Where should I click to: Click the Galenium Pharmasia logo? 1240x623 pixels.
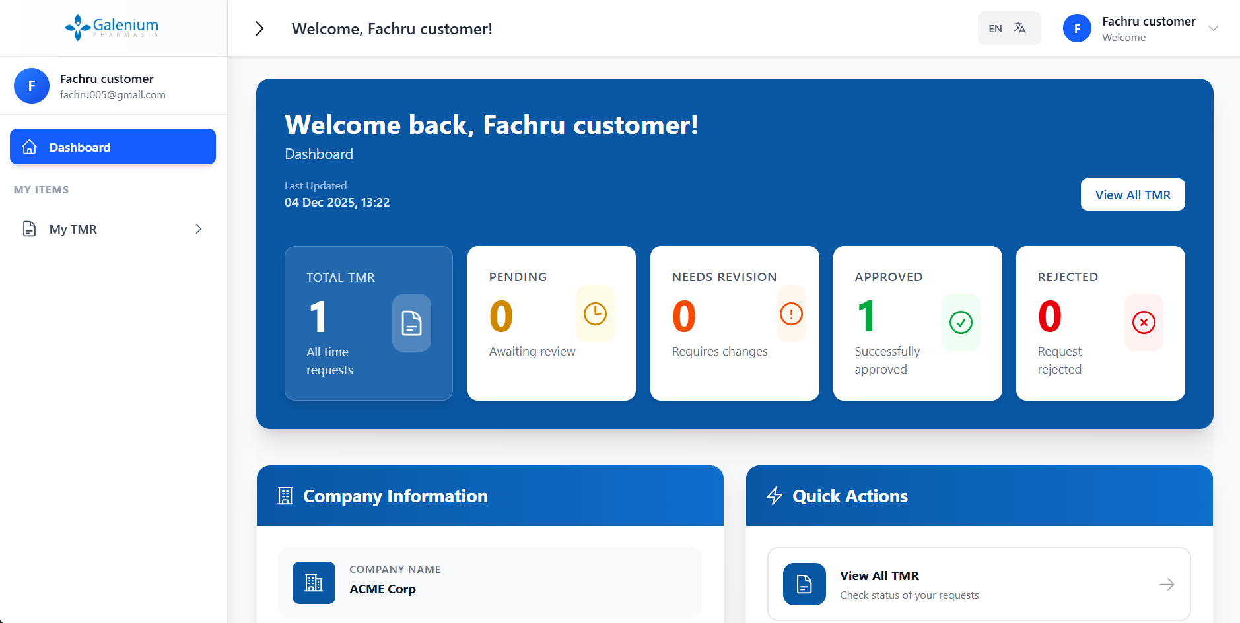pyautogui.click(x=110, y=27)
